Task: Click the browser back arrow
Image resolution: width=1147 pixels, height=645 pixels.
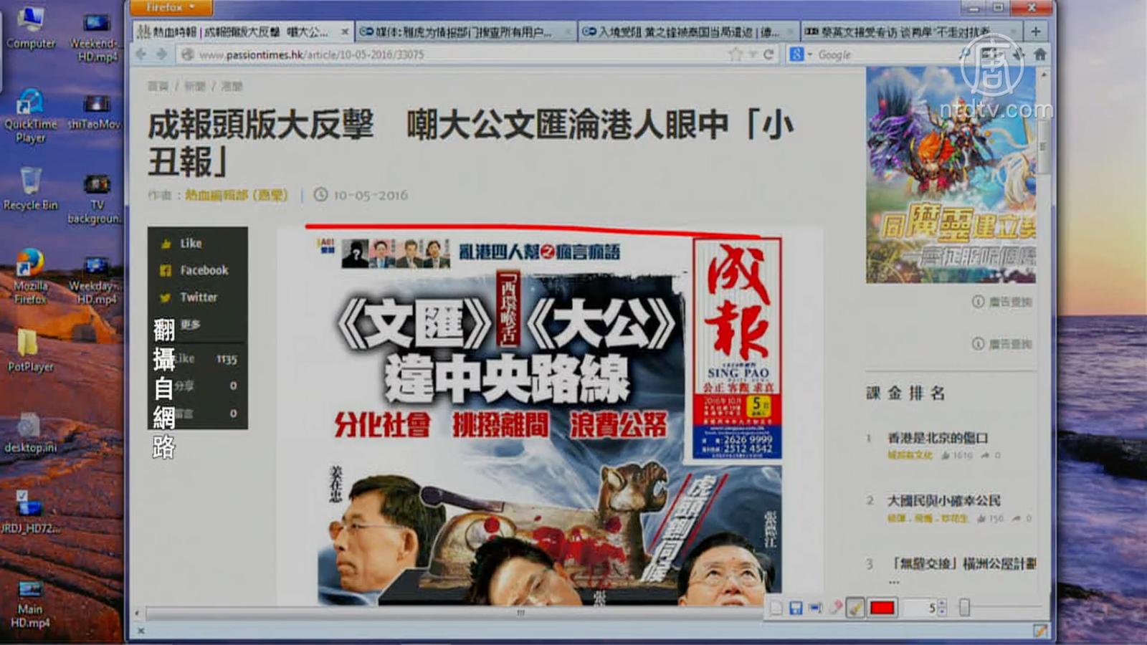Action: (141, 54)
